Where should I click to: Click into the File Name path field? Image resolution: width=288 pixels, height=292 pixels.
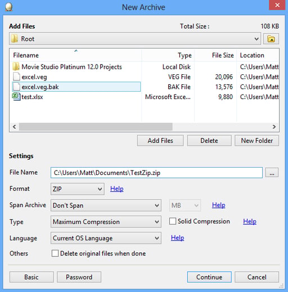(156, 173)
